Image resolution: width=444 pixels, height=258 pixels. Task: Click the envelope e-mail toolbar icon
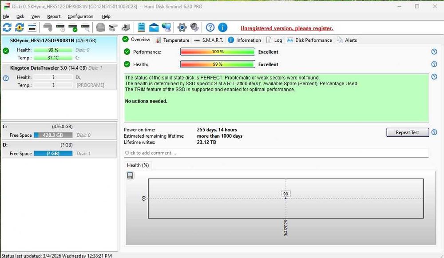coord(154,28)
